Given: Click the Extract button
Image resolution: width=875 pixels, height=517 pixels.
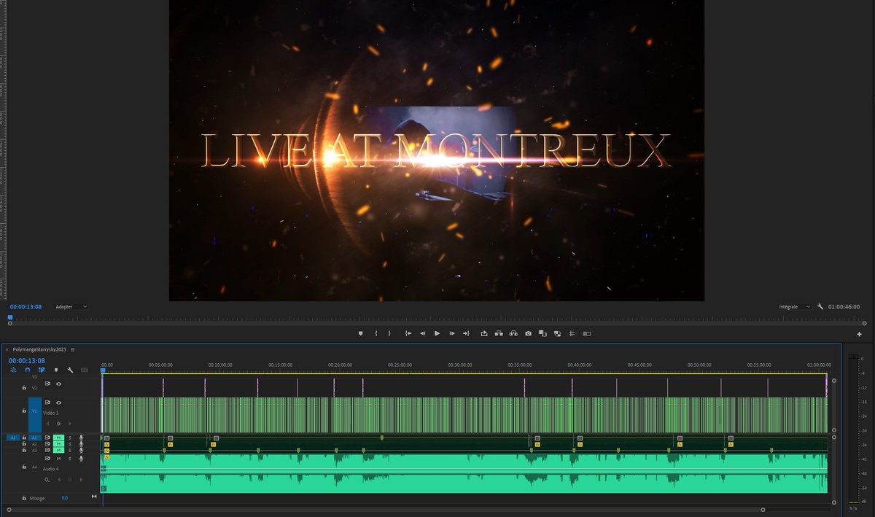Looking at the screenshot, I should pos(499,333).
